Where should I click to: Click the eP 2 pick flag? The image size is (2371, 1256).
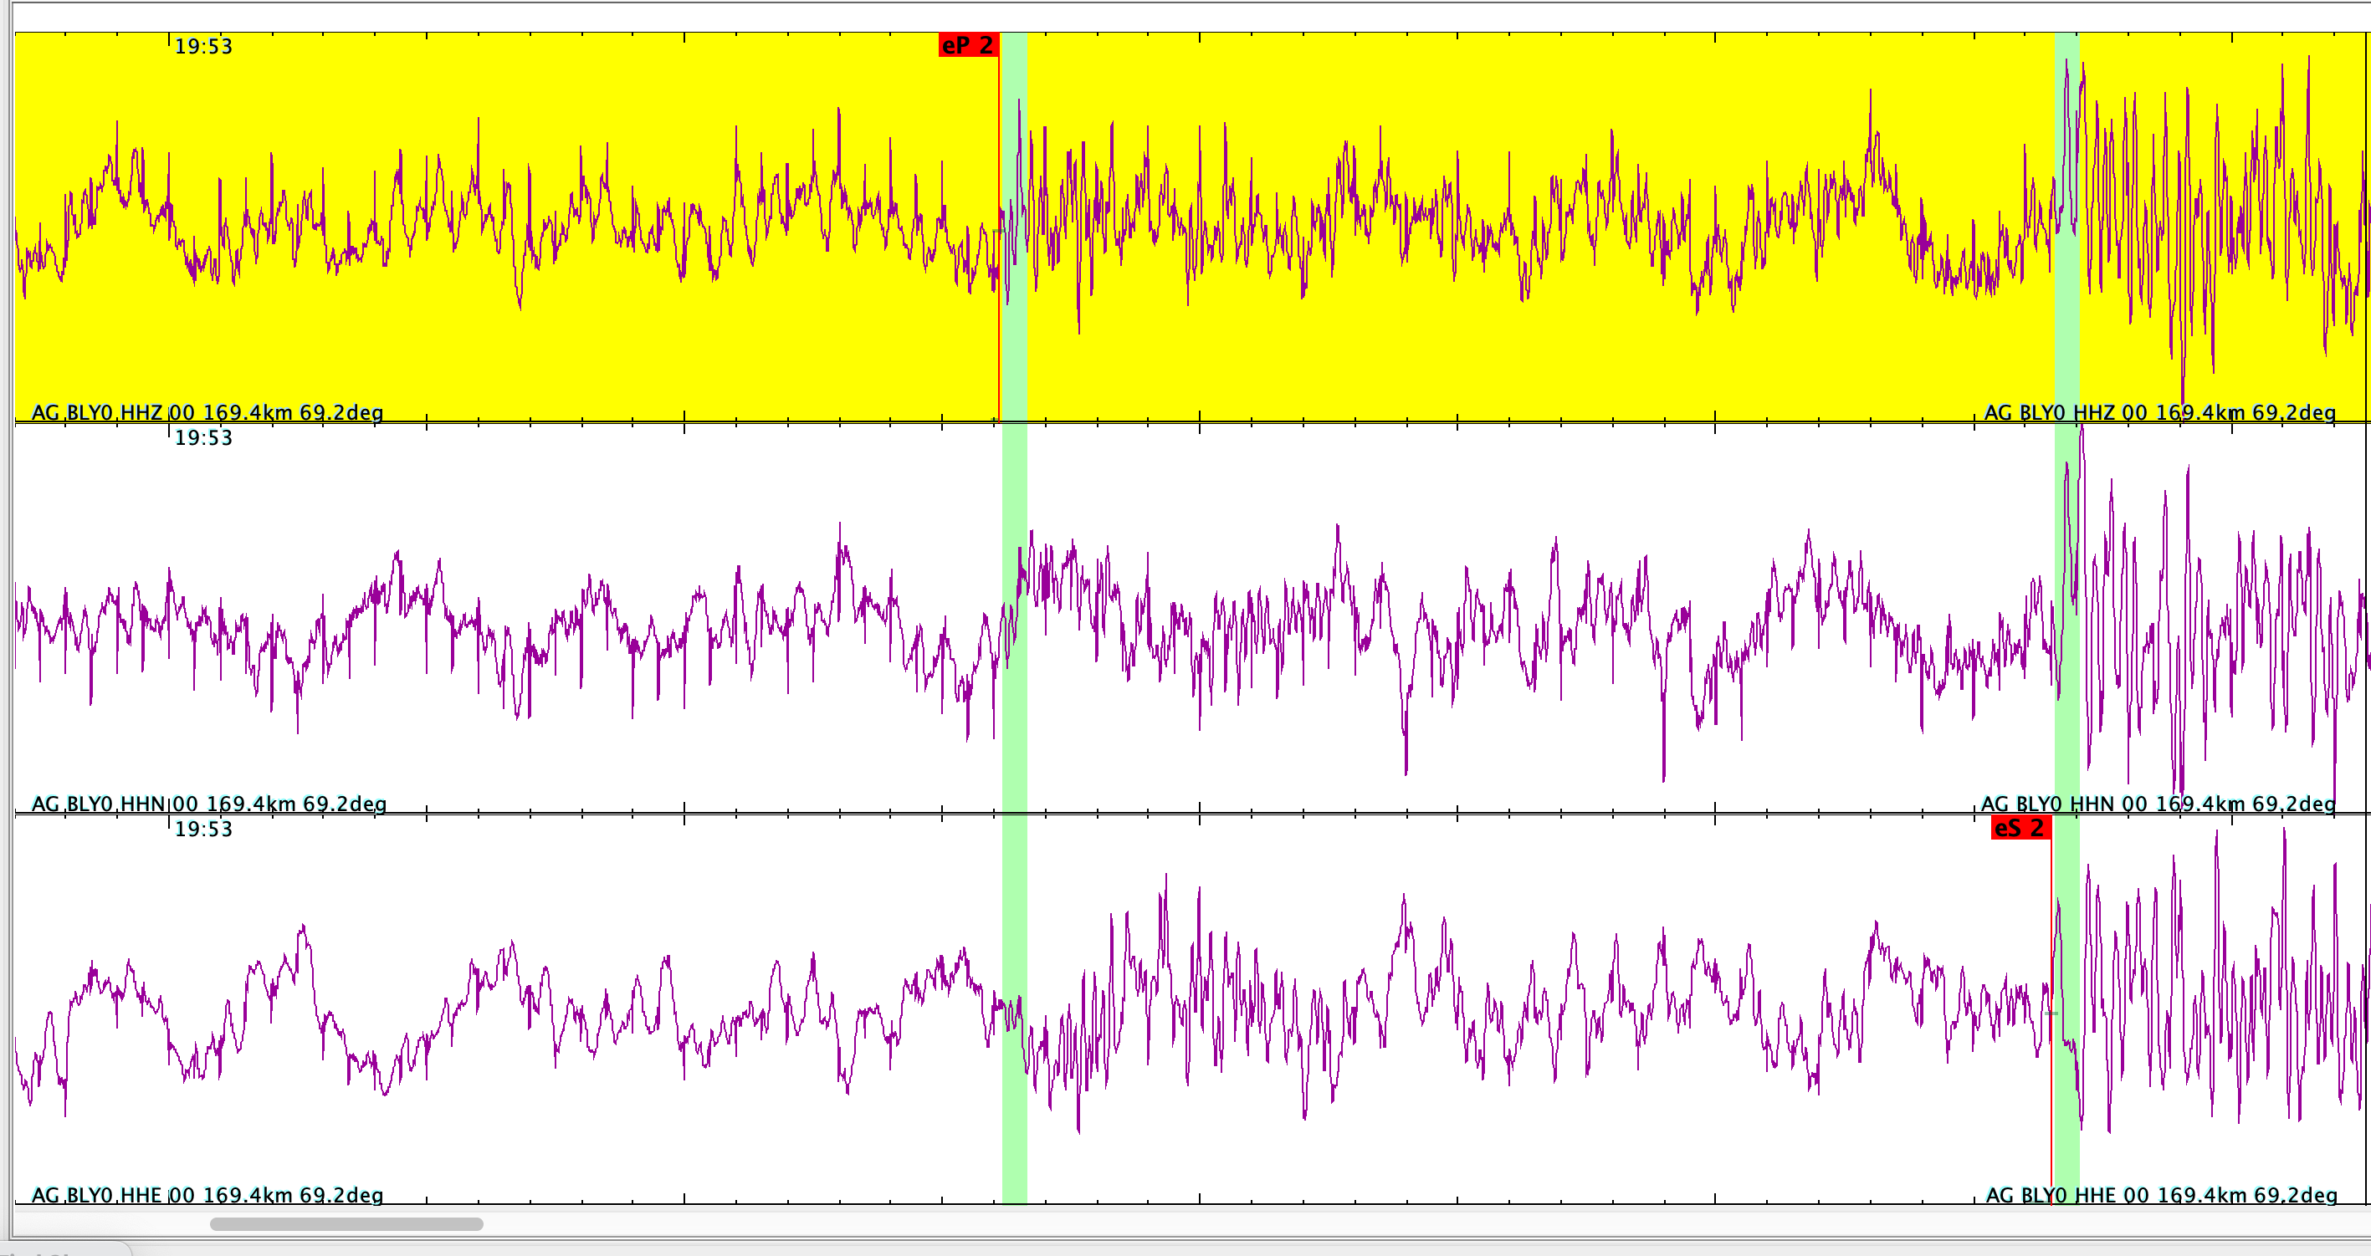[x=967, y=45]
